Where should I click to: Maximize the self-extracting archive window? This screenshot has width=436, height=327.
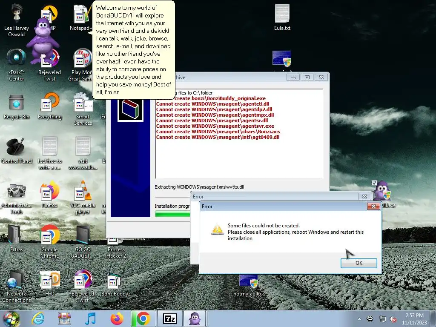[307, 77]
